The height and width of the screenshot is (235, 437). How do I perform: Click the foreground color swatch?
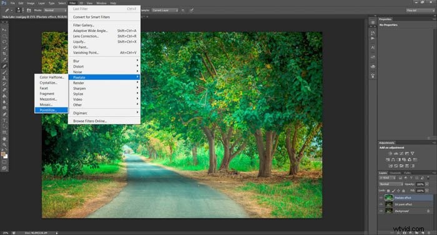3,154
